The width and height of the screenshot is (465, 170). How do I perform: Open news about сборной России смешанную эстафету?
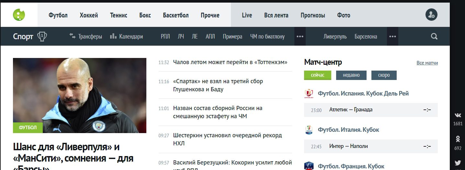click(218, 112)
